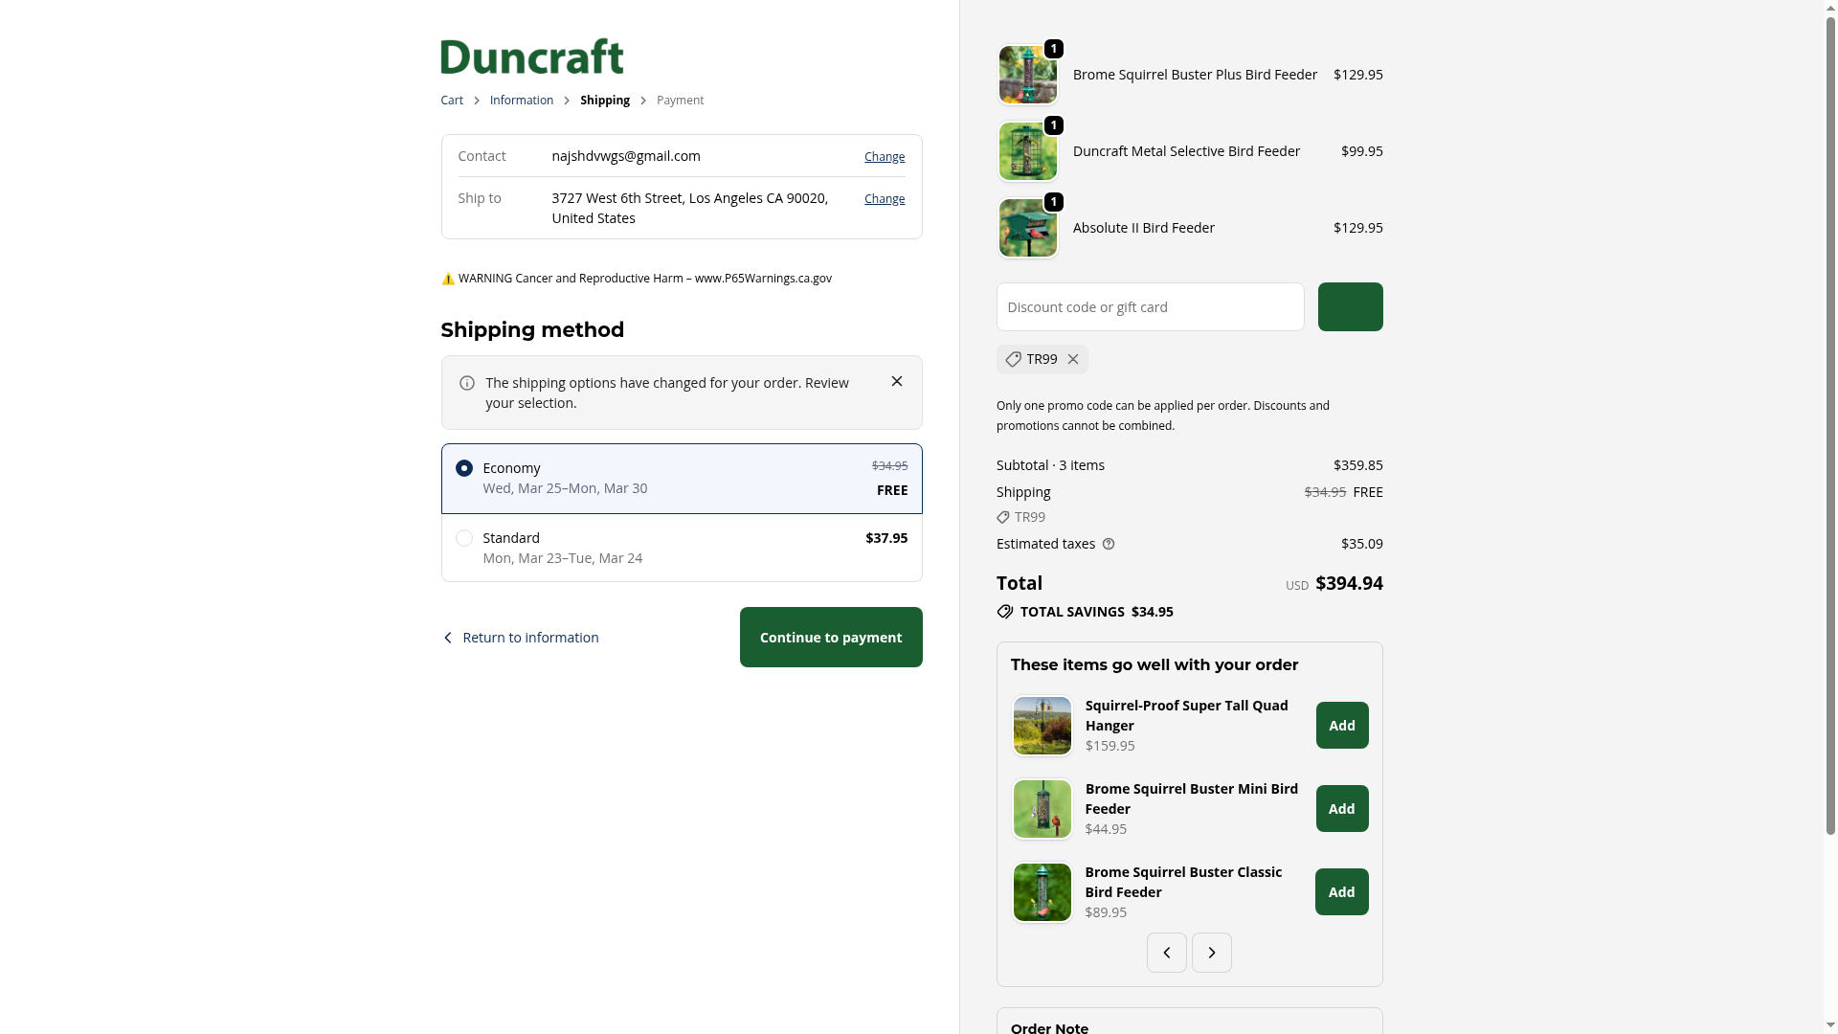Click Continue to payment button
The height and width of the screenshot is (1034, 1838).
click(x=831, y=638)
